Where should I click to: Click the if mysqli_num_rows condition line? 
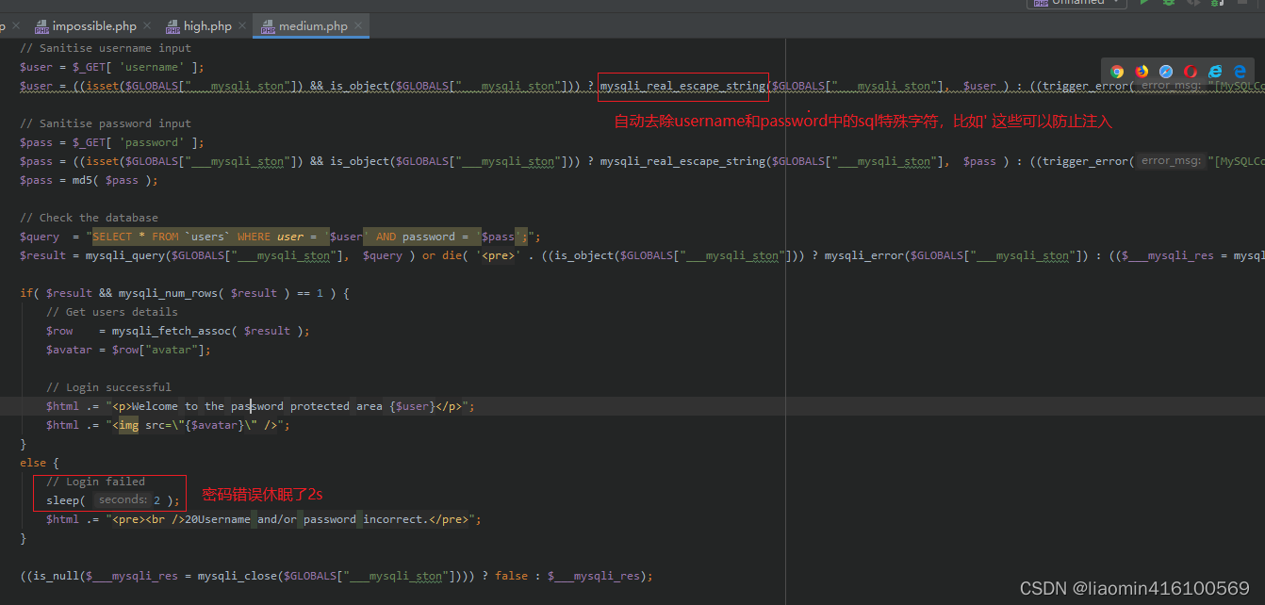[x=185, y=293]
